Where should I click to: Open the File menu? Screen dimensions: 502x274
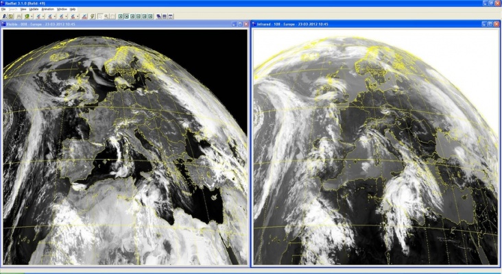[x=3, y=9]
